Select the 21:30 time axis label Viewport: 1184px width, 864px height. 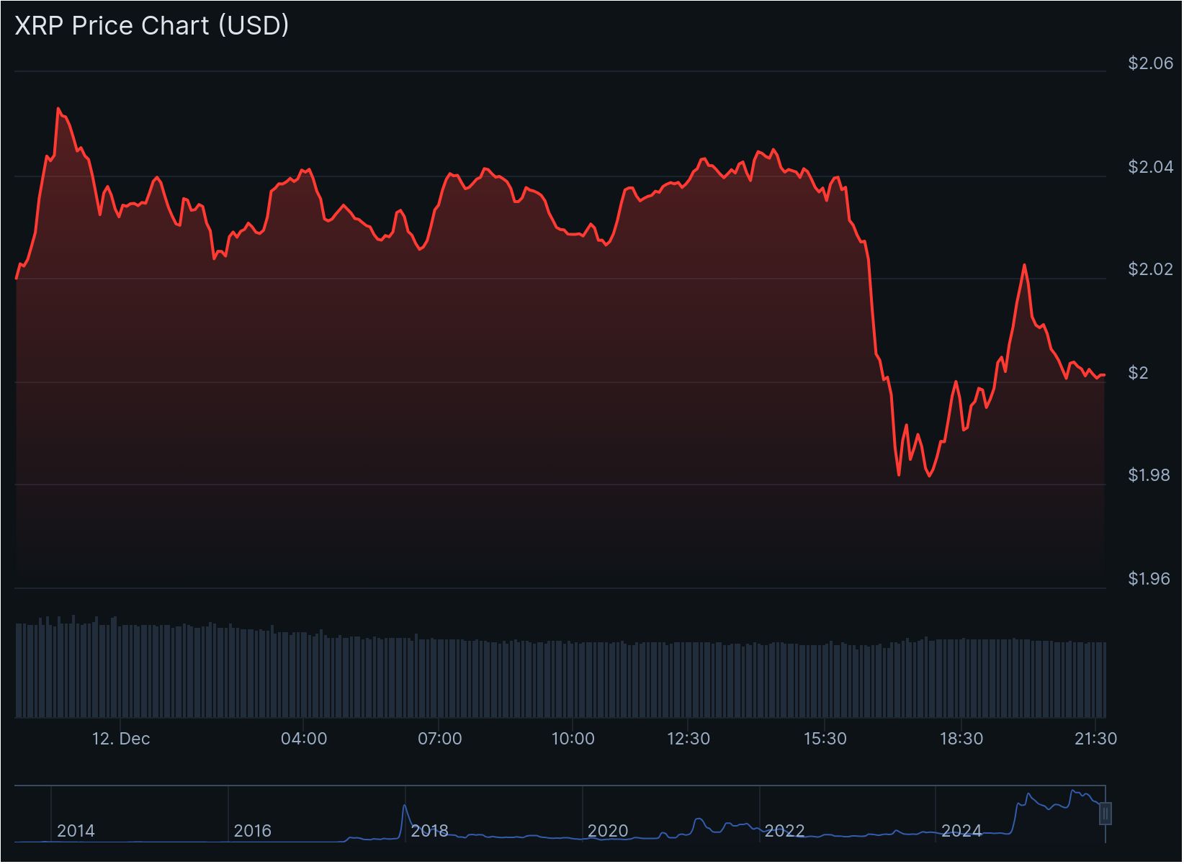point(1095,739)
